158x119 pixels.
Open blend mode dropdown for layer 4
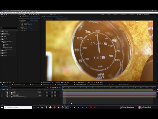tap(40, 96)
